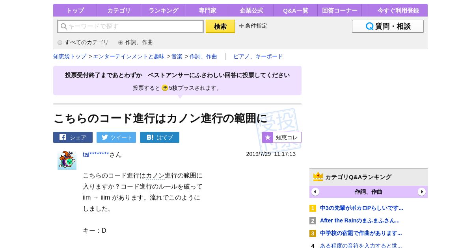Click the underlined カノン keyword link
Screen dimensions: 473x248
pyautogui.click(x=155, y=176)
